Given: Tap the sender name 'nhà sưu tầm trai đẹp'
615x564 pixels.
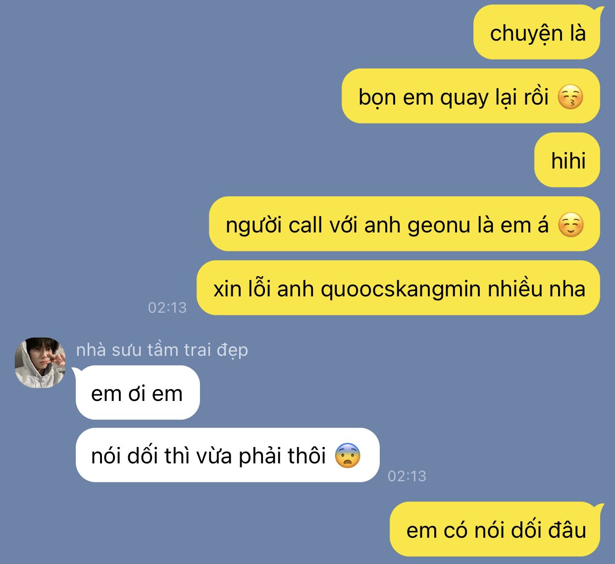Looking at the screenshot, I should (x=162, y=350).
